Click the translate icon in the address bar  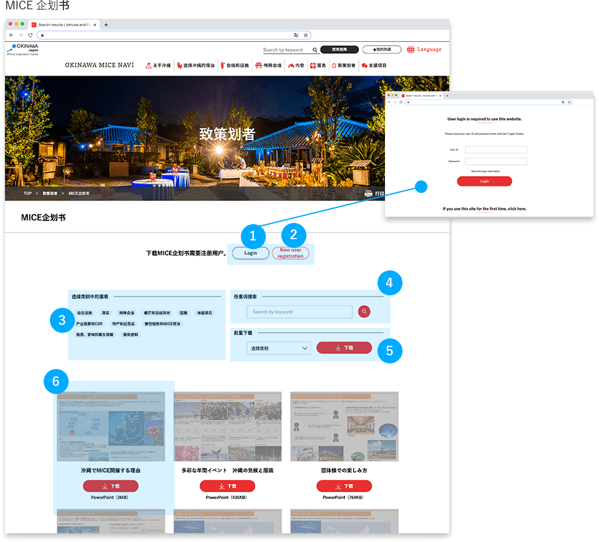[296, 35]
